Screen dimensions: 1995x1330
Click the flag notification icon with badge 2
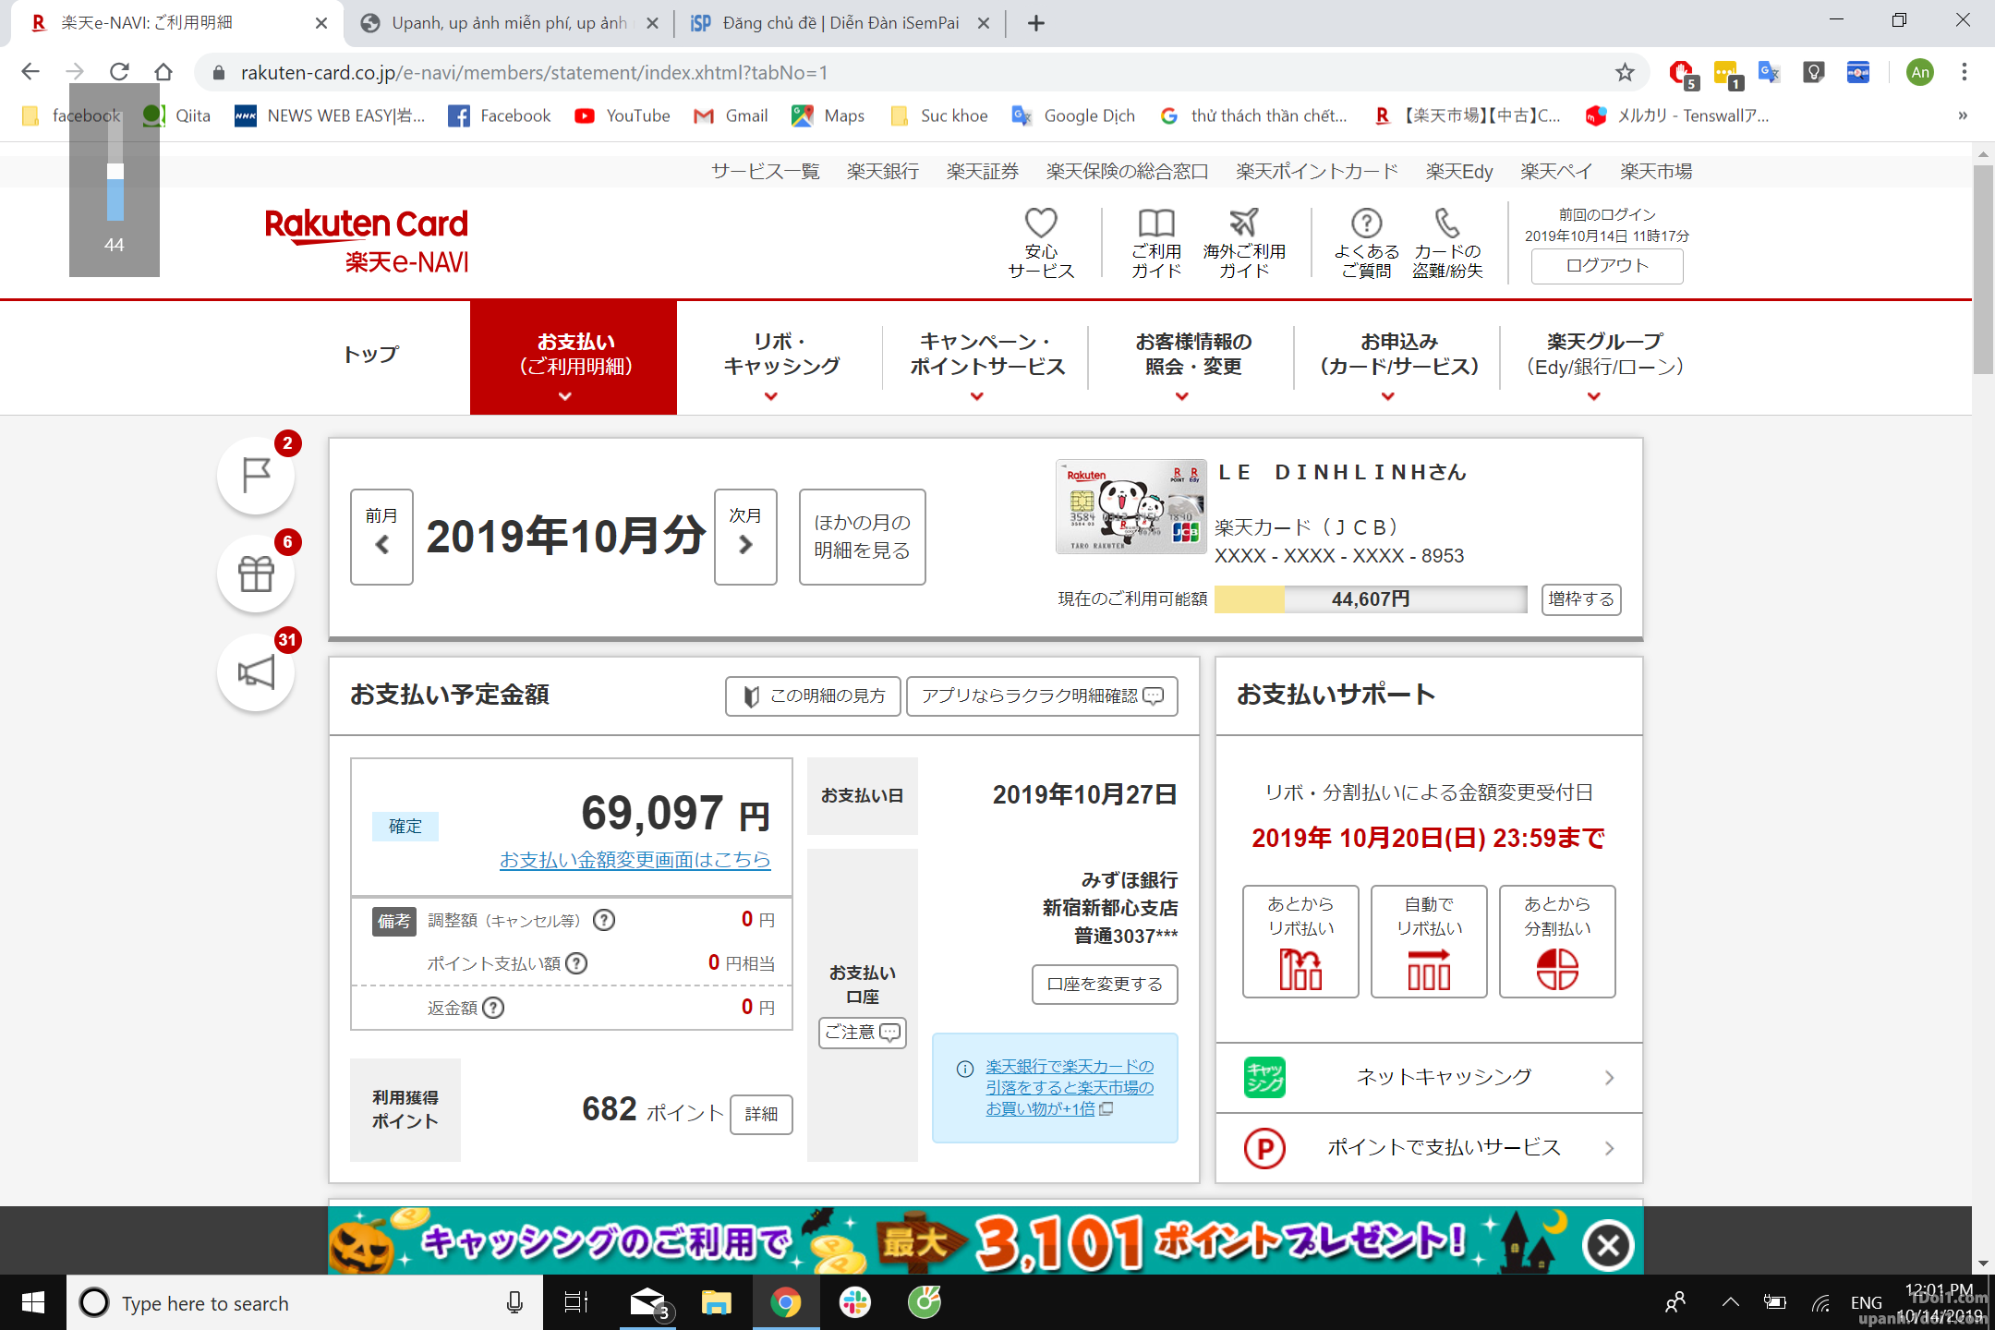coord(256,476)
